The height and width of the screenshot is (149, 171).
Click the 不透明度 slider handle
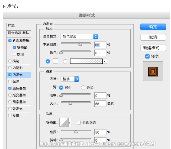click(80, 44)
